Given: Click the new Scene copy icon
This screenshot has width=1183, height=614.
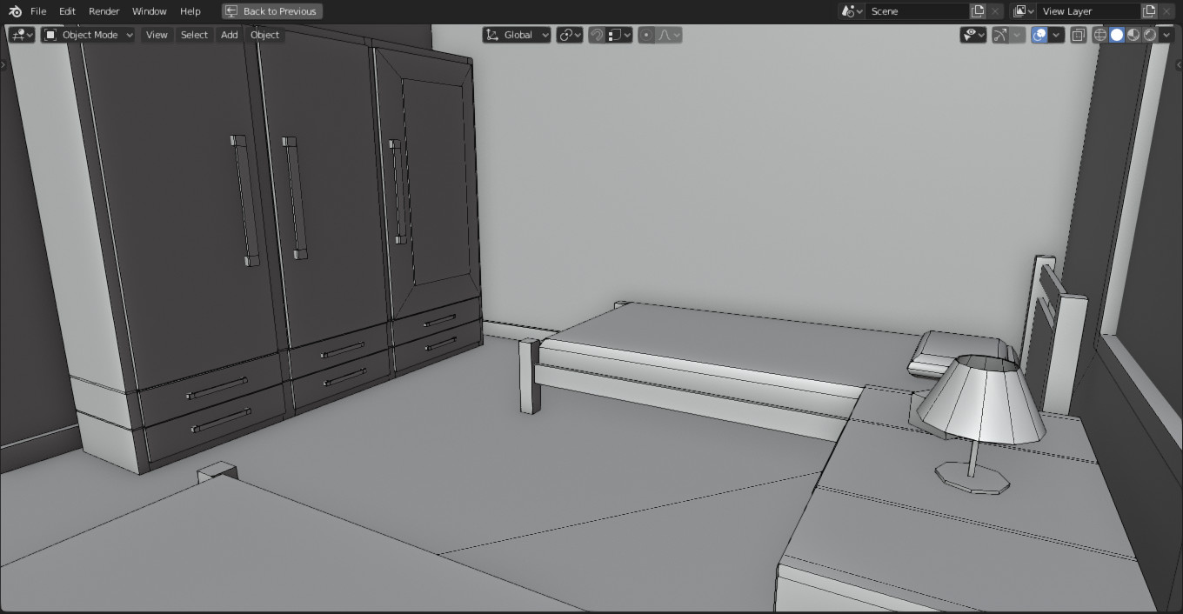Looking at the screenshot, I should [978, 11].
